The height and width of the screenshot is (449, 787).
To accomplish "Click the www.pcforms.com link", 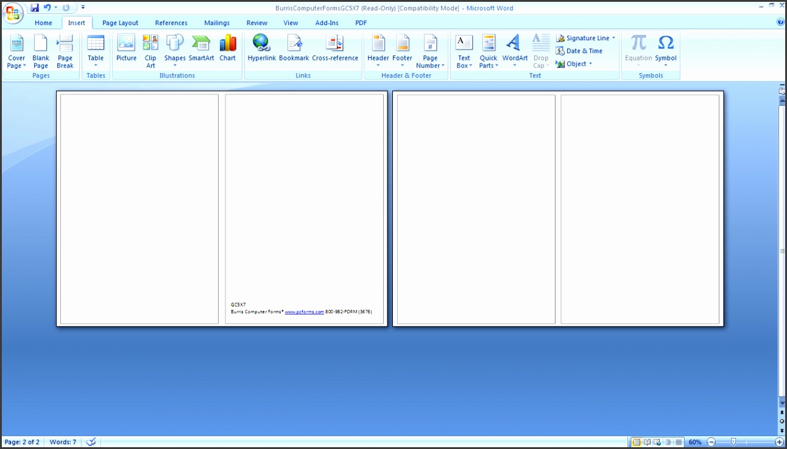I will [x=304, y=312].
